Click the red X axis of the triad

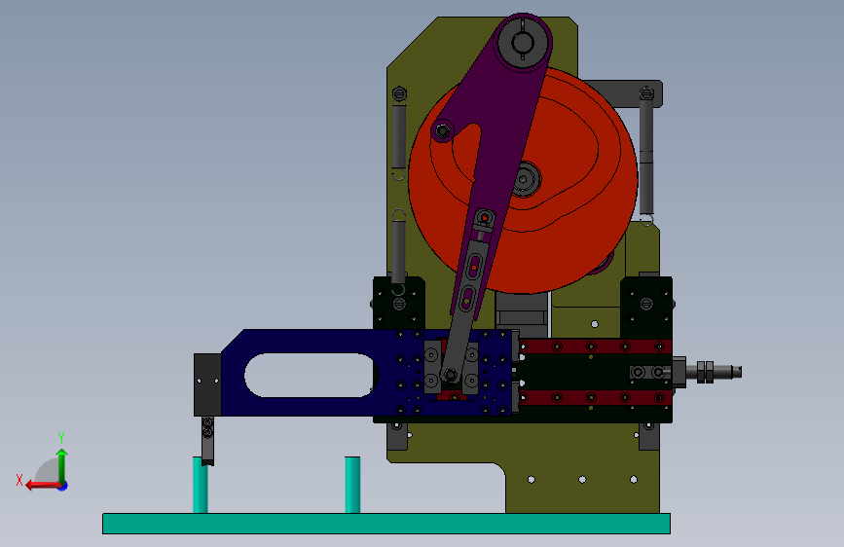[44, 486]
